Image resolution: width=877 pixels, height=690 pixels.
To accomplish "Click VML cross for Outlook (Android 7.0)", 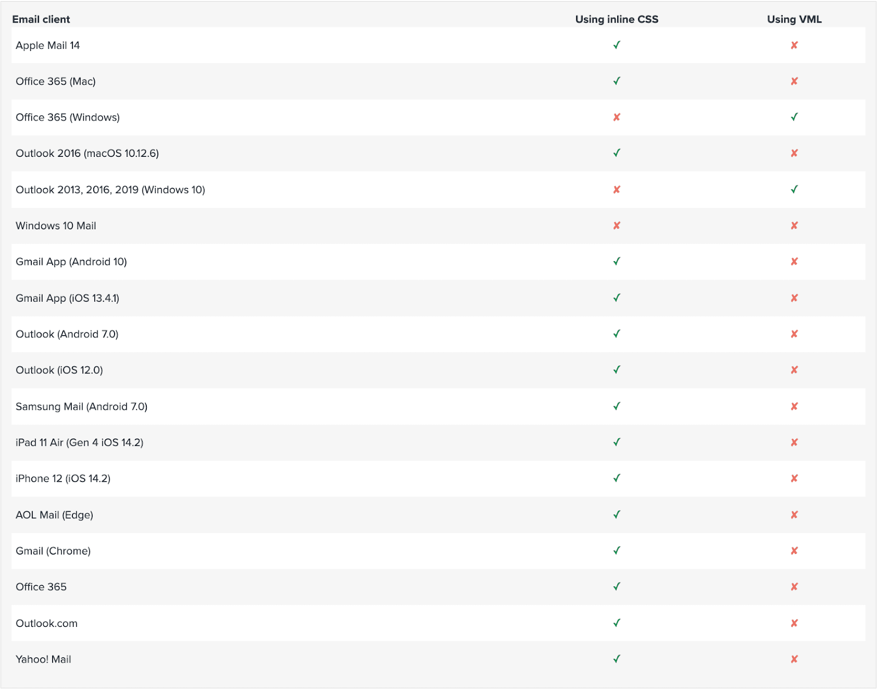I will (x=794, y=334).
